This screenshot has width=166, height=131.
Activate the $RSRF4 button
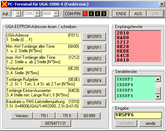pos(94,81)
